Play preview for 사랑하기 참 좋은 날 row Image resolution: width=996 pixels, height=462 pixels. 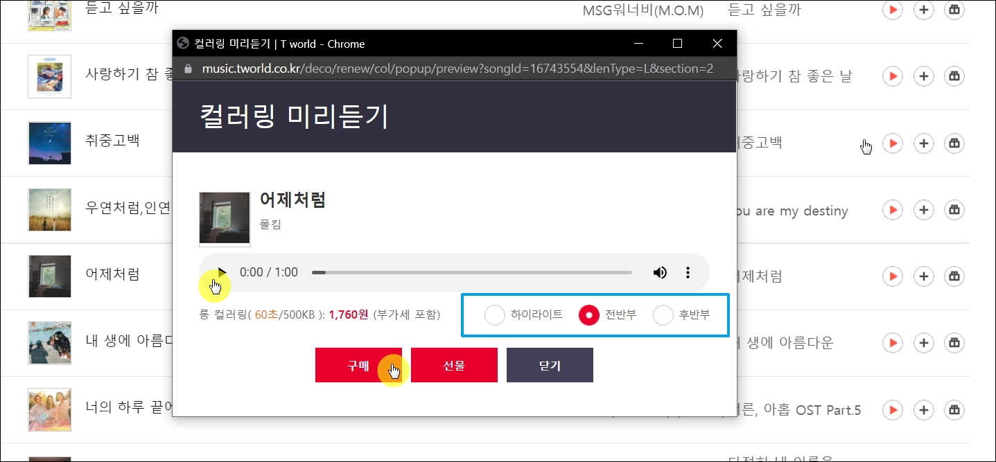(x=893, y=76)
